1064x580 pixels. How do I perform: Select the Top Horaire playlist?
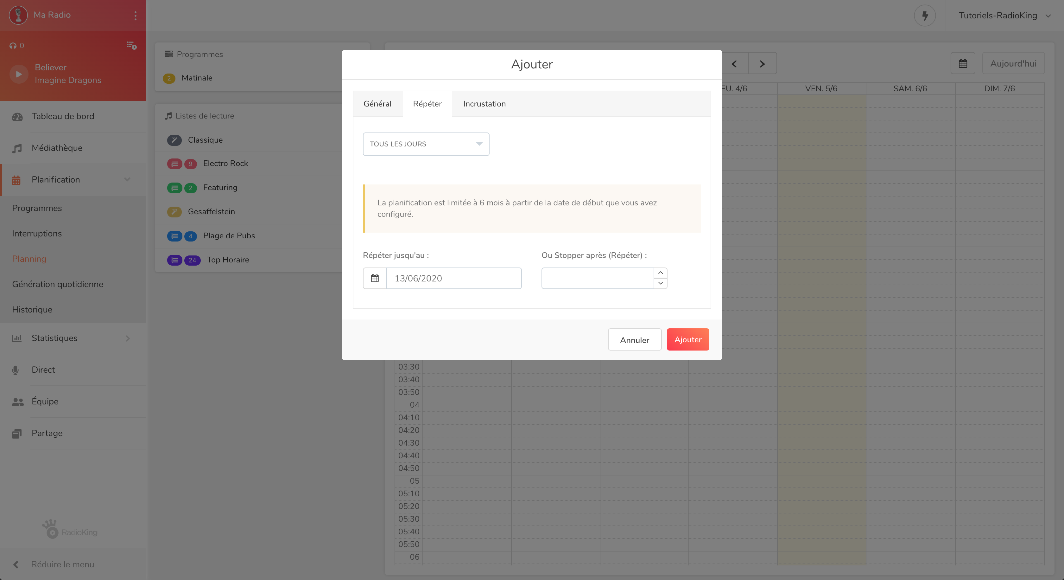tap(228, 260)
